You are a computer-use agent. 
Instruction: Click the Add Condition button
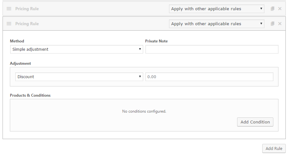pos(255,122)
